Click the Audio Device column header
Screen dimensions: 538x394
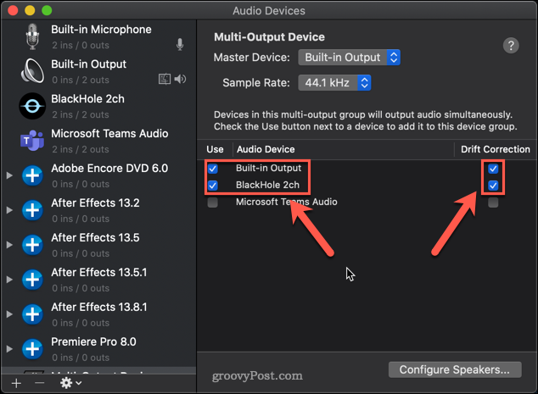coord(266,149)
